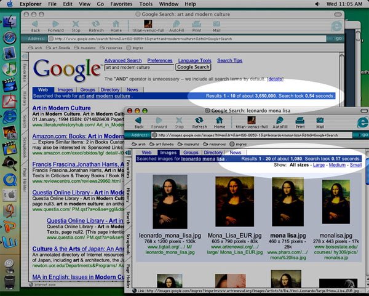The width and height of the screenshot is (369, 296).
Task: Click the Google Search button
Action: [x=193, y=67]
